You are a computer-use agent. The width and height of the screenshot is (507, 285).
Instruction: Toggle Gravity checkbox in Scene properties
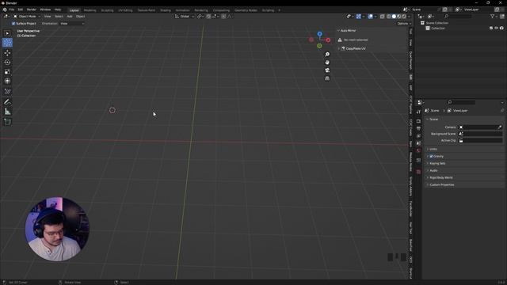click(x=431, y=156)
